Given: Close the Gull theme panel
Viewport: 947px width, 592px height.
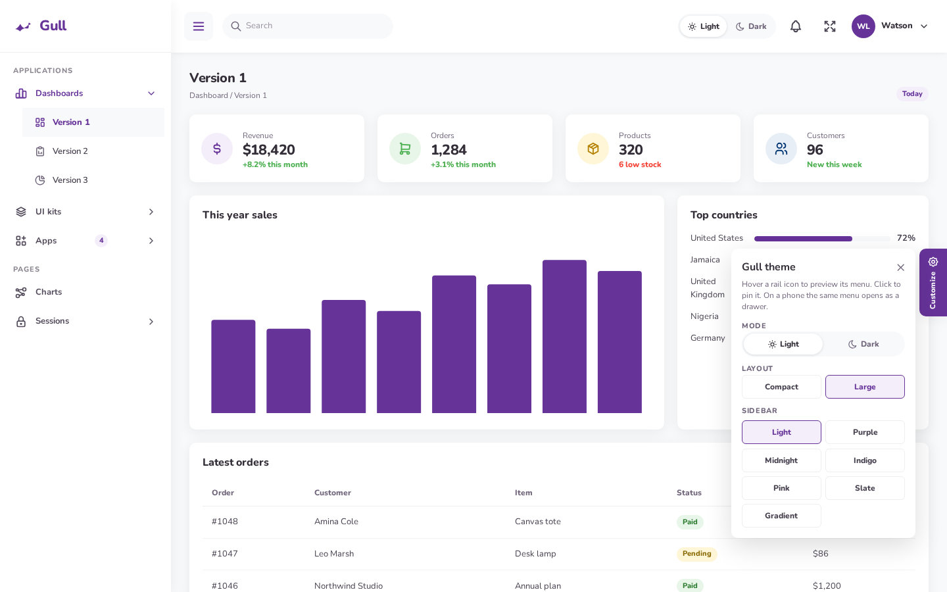Looking at the screenshot, I should click(x=901, y=267).
